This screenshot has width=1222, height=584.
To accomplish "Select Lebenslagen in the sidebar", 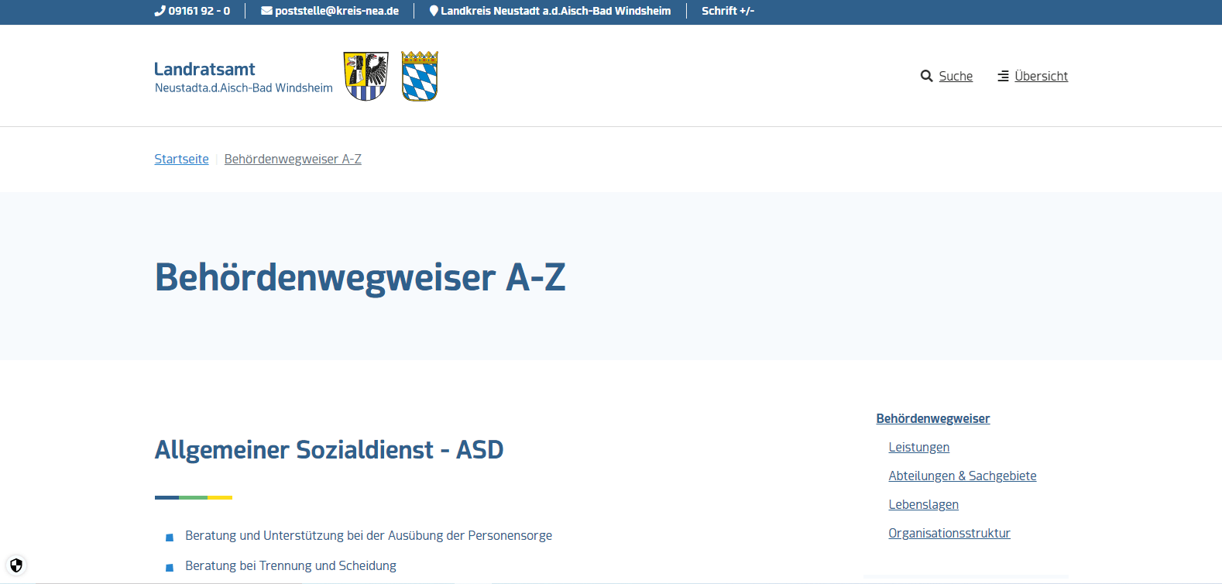I will point(923,504).
